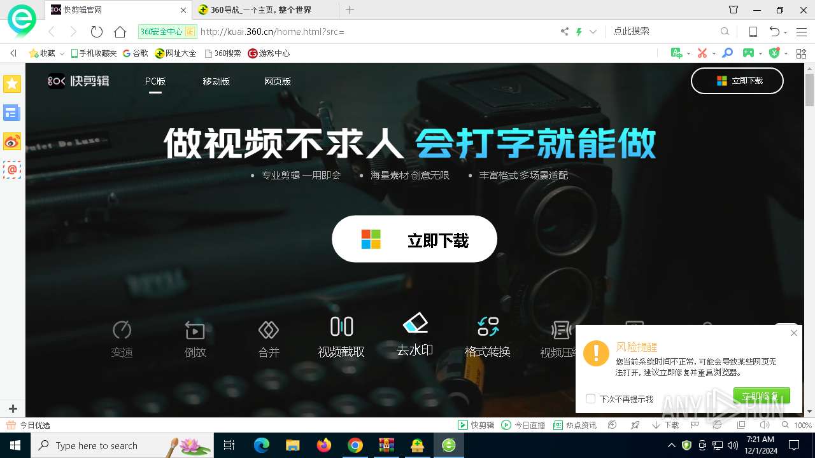Click the rocket accelerator in status bar
This screenshot has width=815, height=458.
click(x=635, y=425)
